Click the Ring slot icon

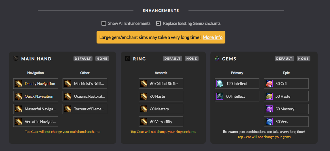(128, 59)
